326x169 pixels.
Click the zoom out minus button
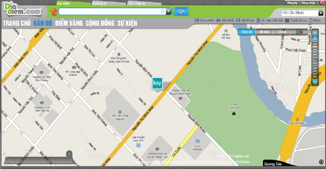[x=315, y=82]
